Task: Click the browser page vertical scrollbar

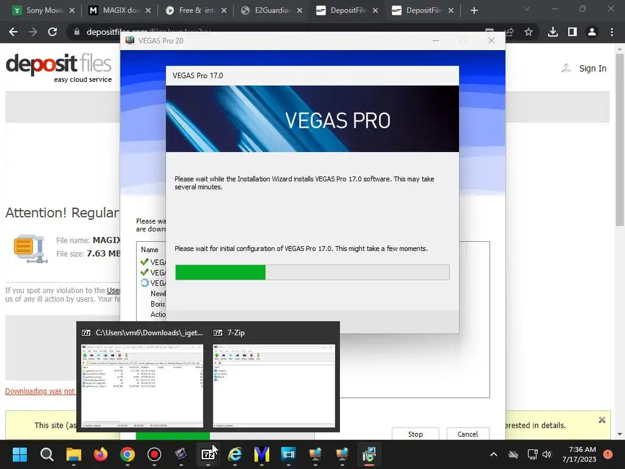Action: pyautogui.click(x=620, y=140)
